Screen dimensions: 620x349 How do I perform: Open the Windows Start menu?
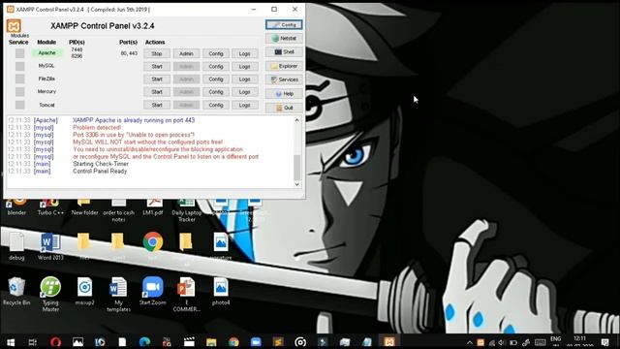11,342
